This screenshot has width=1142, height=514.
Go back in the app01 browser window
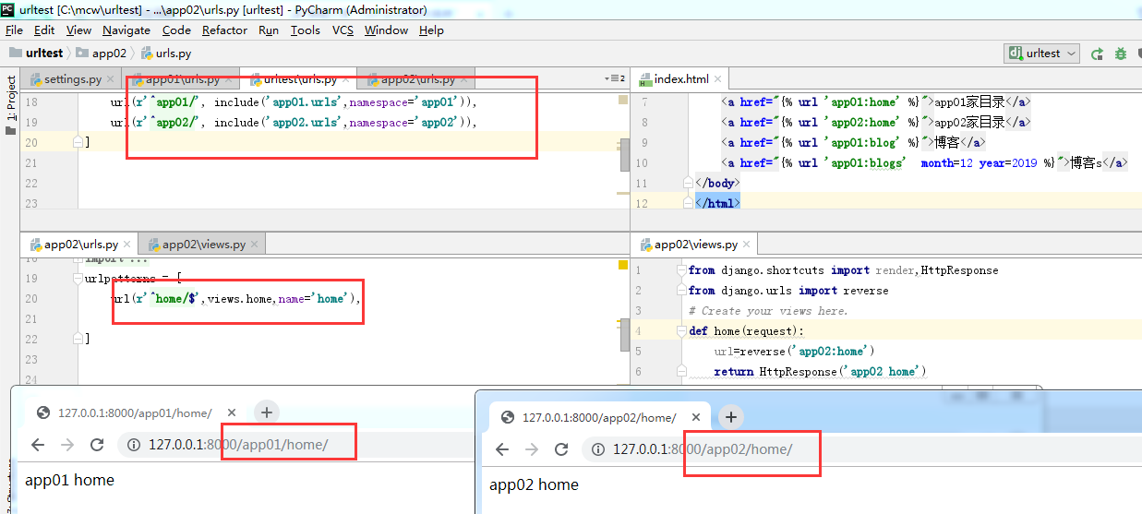38,445
